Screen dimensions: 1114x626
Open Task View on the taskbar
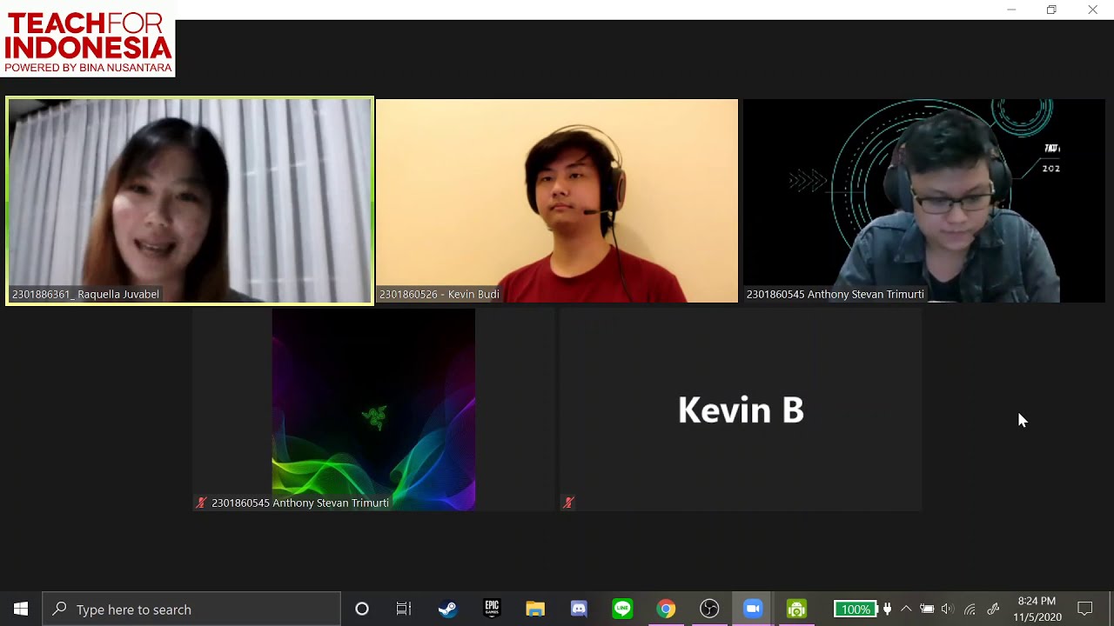[x=404, y=609]
